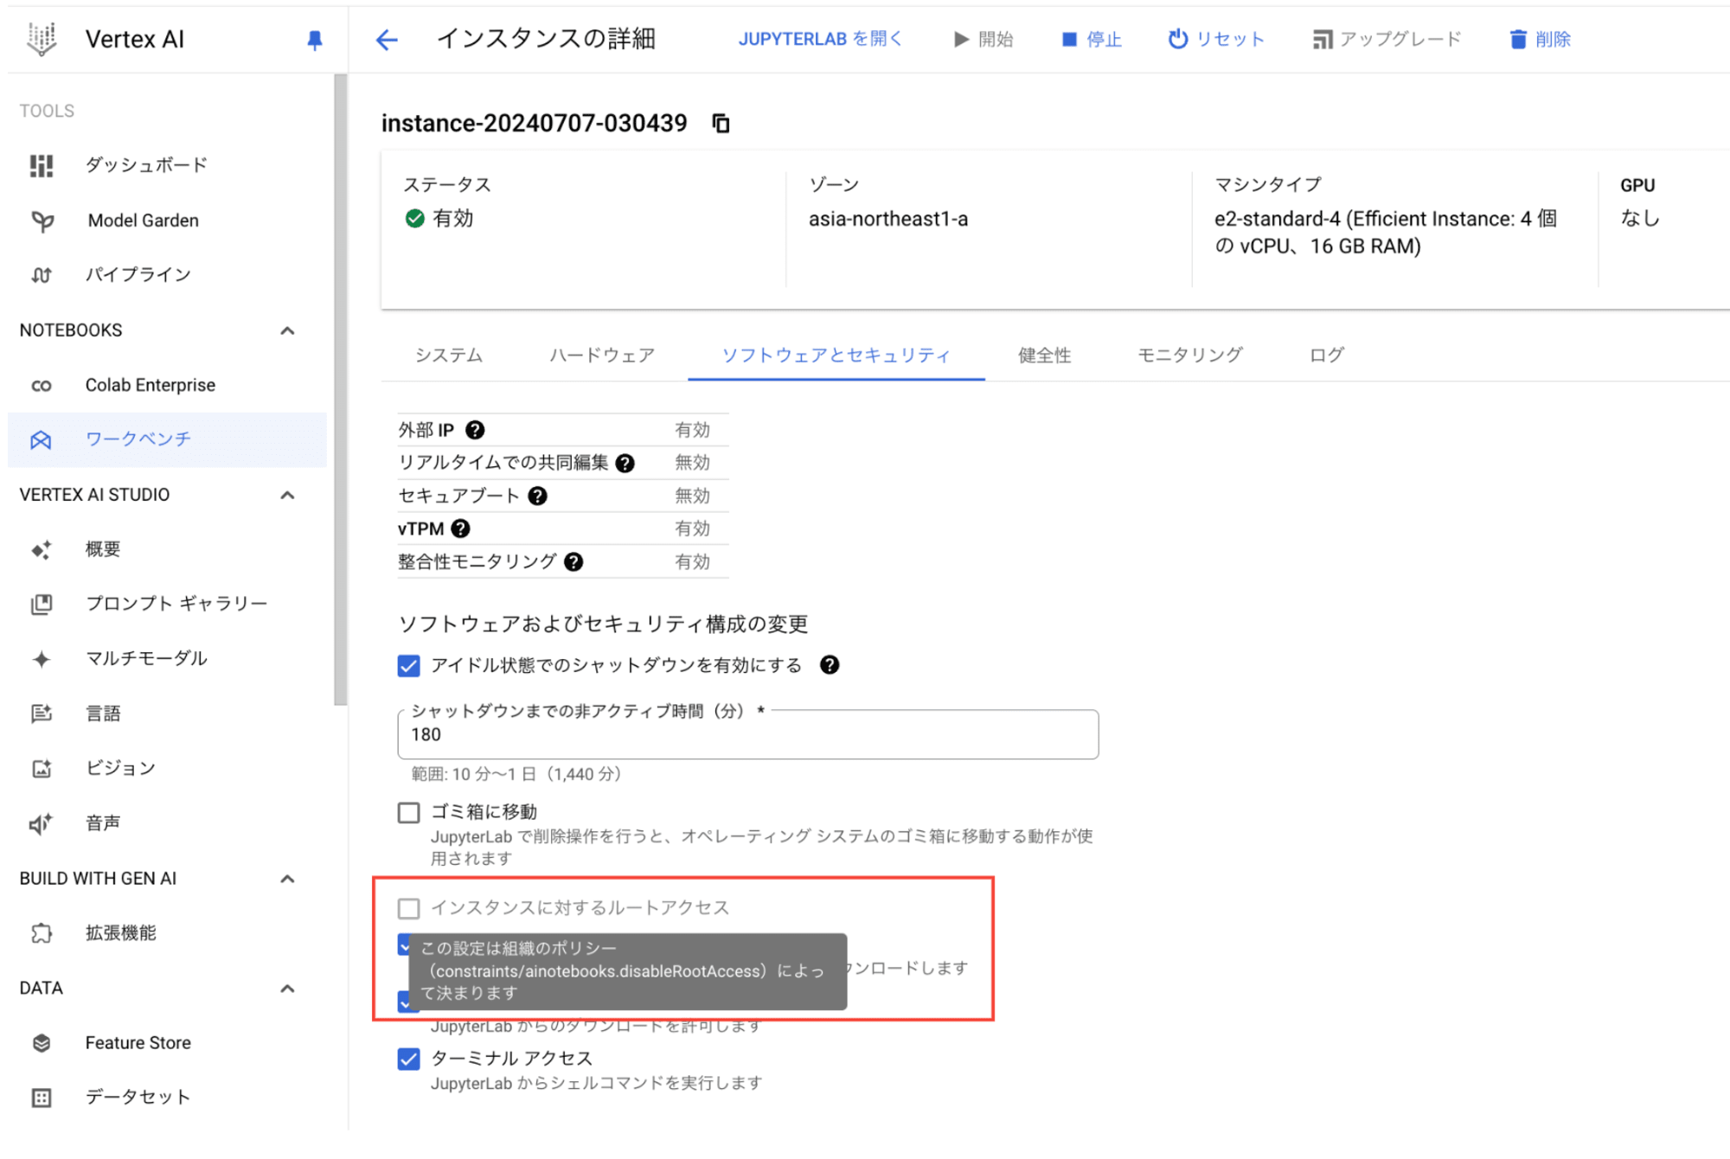
Task: Click the アップグレード button
Action: coord(1387,40)
